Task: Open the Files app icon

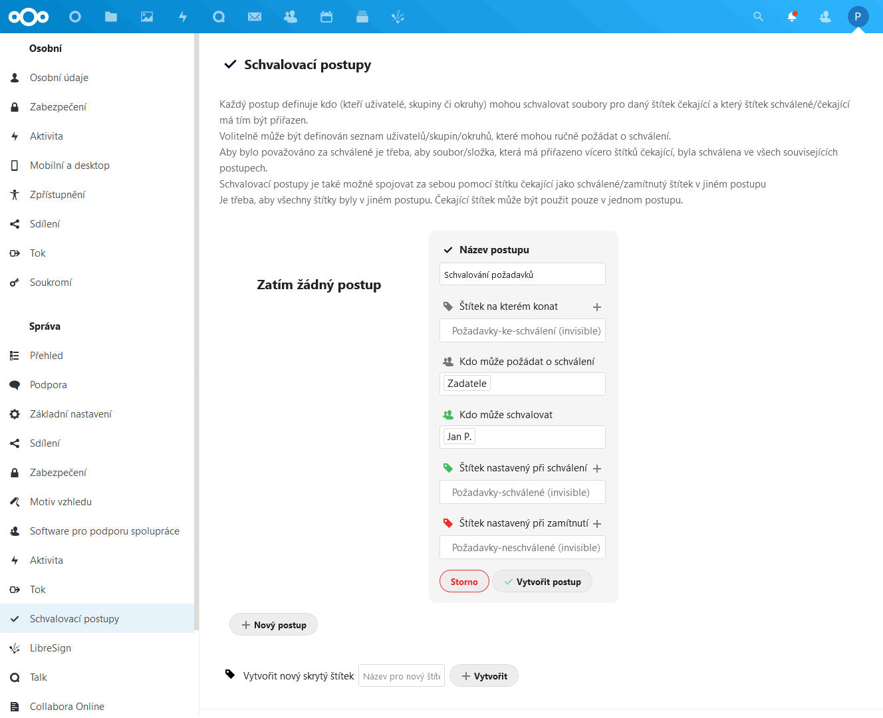Action: click(x=111, y=17)
